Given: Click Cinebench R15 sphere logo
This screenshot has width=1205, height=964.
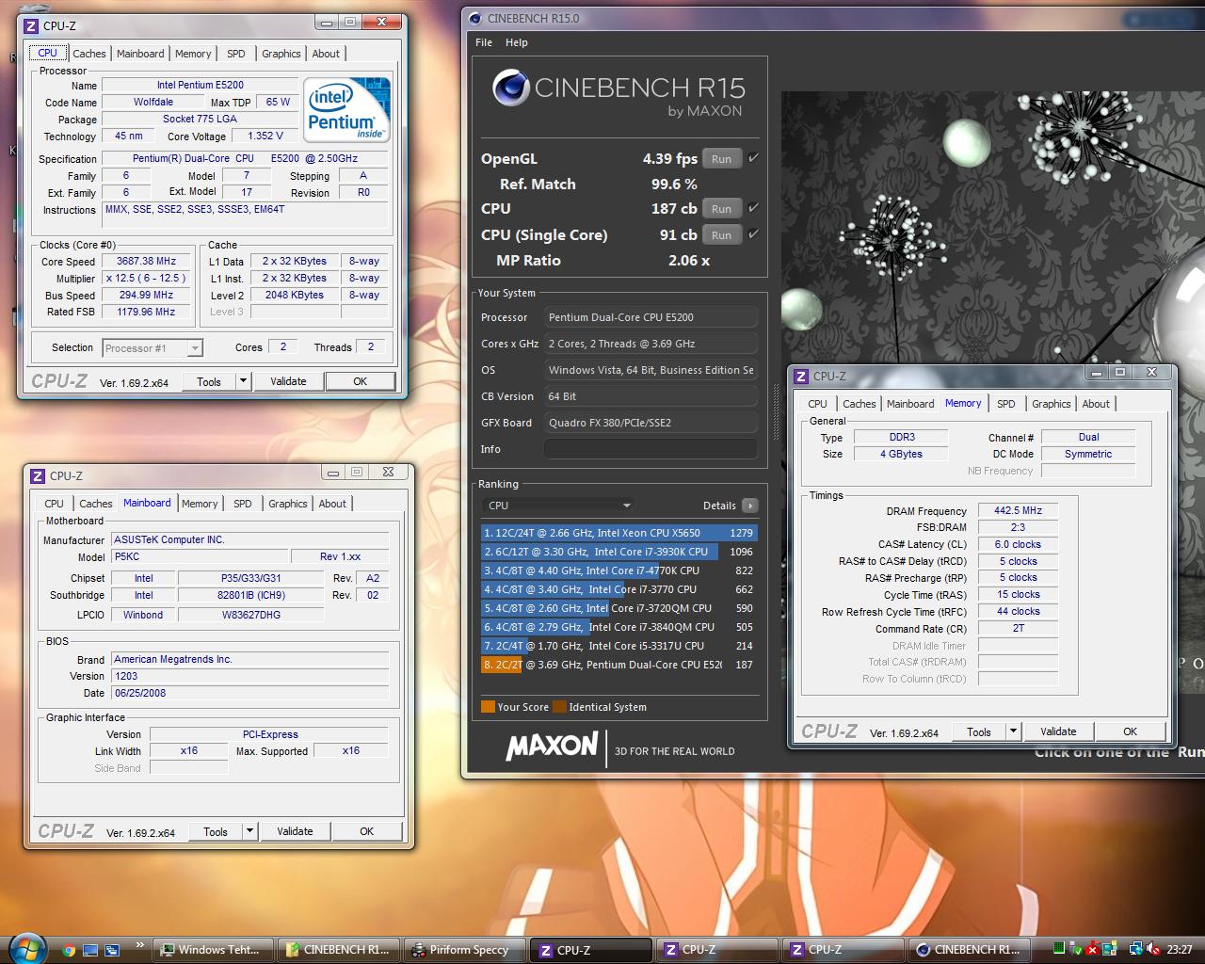Looking at the screenshot, I should coord(510,88).
